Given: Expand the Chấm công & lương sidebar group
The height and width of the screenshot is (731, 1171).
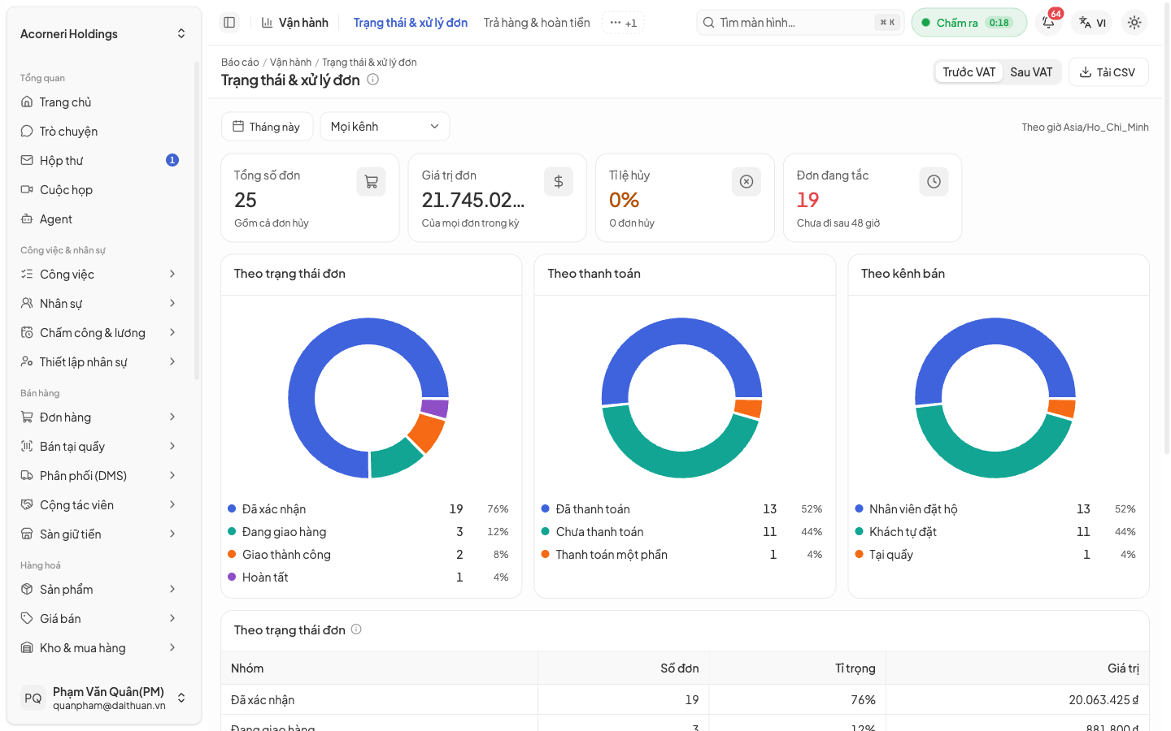Looking at the screenshot, I should pyautogui.click(x=99, y=333).
